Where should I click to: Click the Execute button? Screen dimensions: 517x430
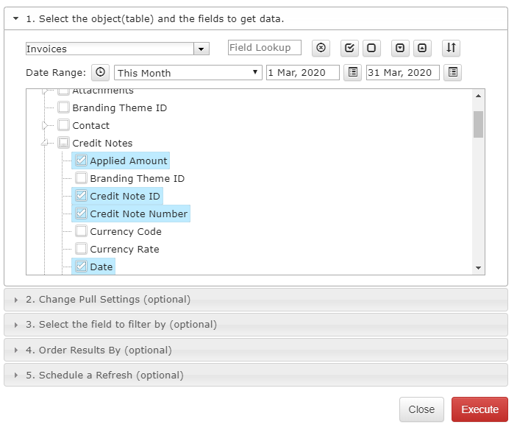[x=479, y=409]
